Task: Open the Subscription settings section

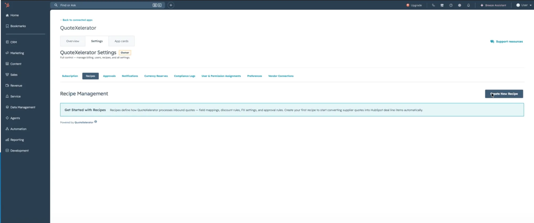Action: [70, 76]
